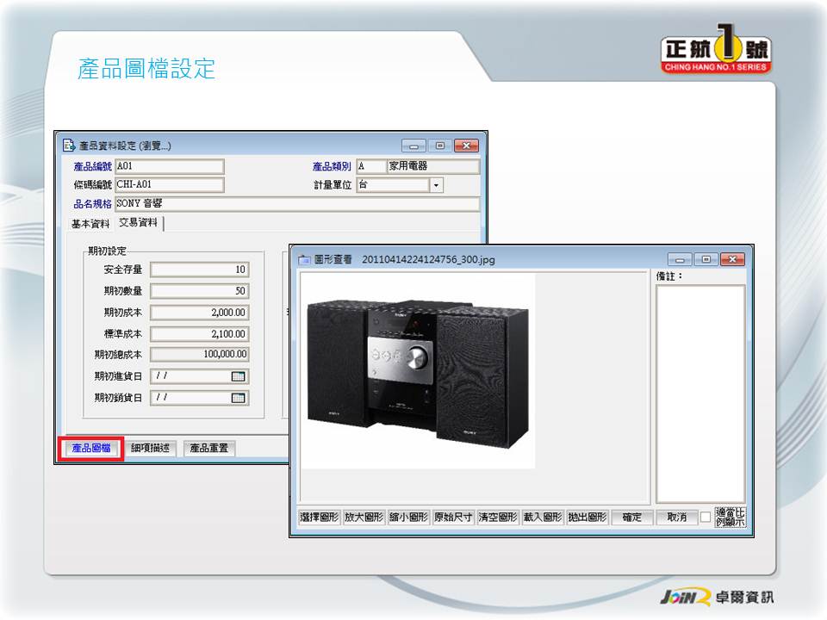
Task: Click the 產品圖檔 button
Action: pyautogui.click(x=90, y=448)
